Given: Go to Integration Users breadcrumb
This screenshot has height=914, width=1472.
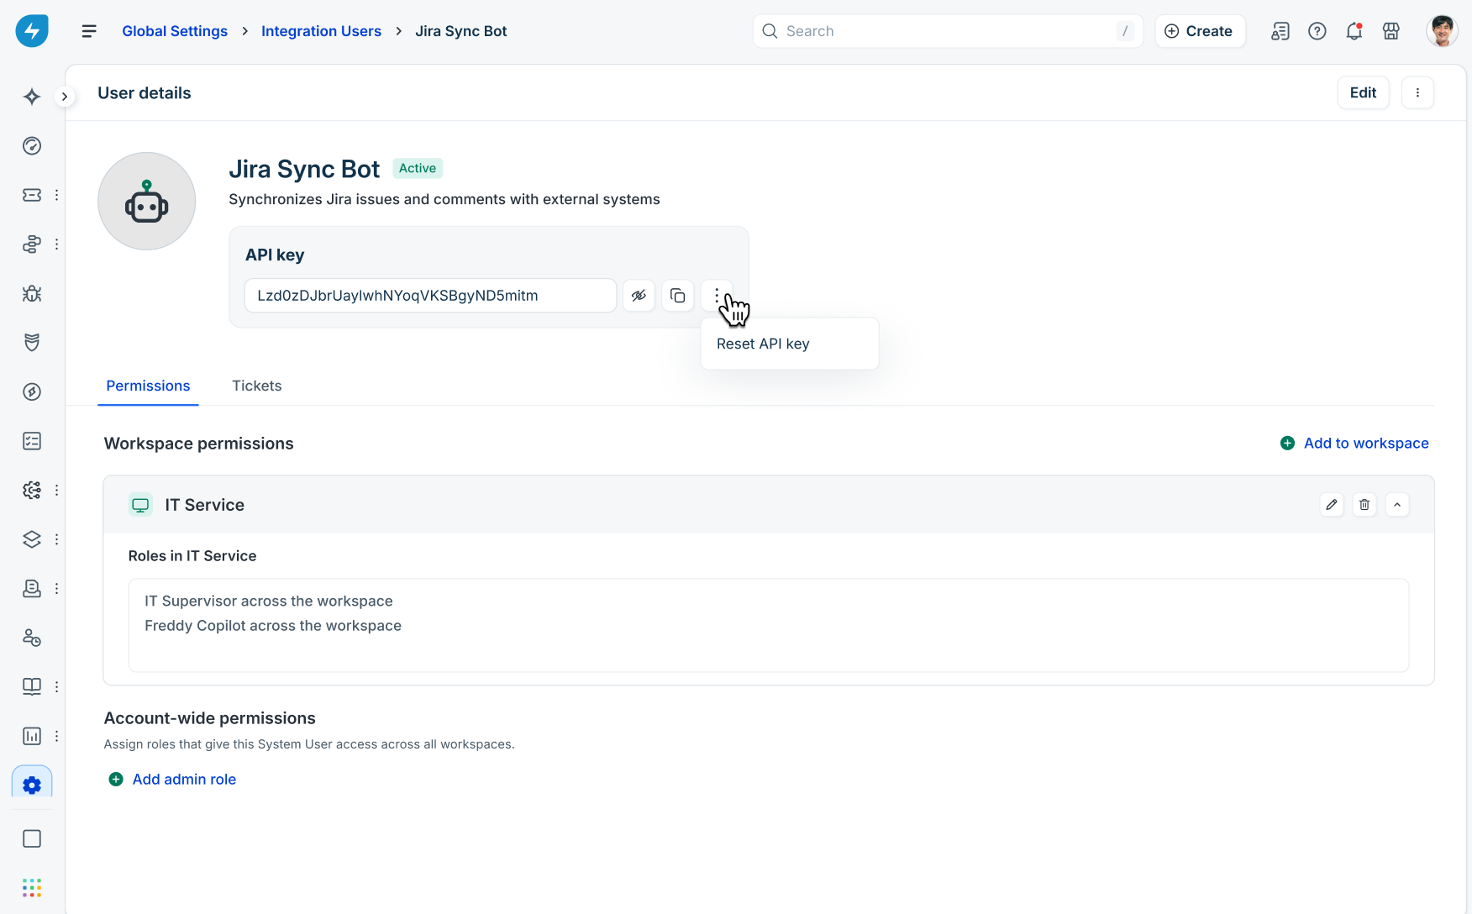Looking at the screenshot, I should point(321,31).
